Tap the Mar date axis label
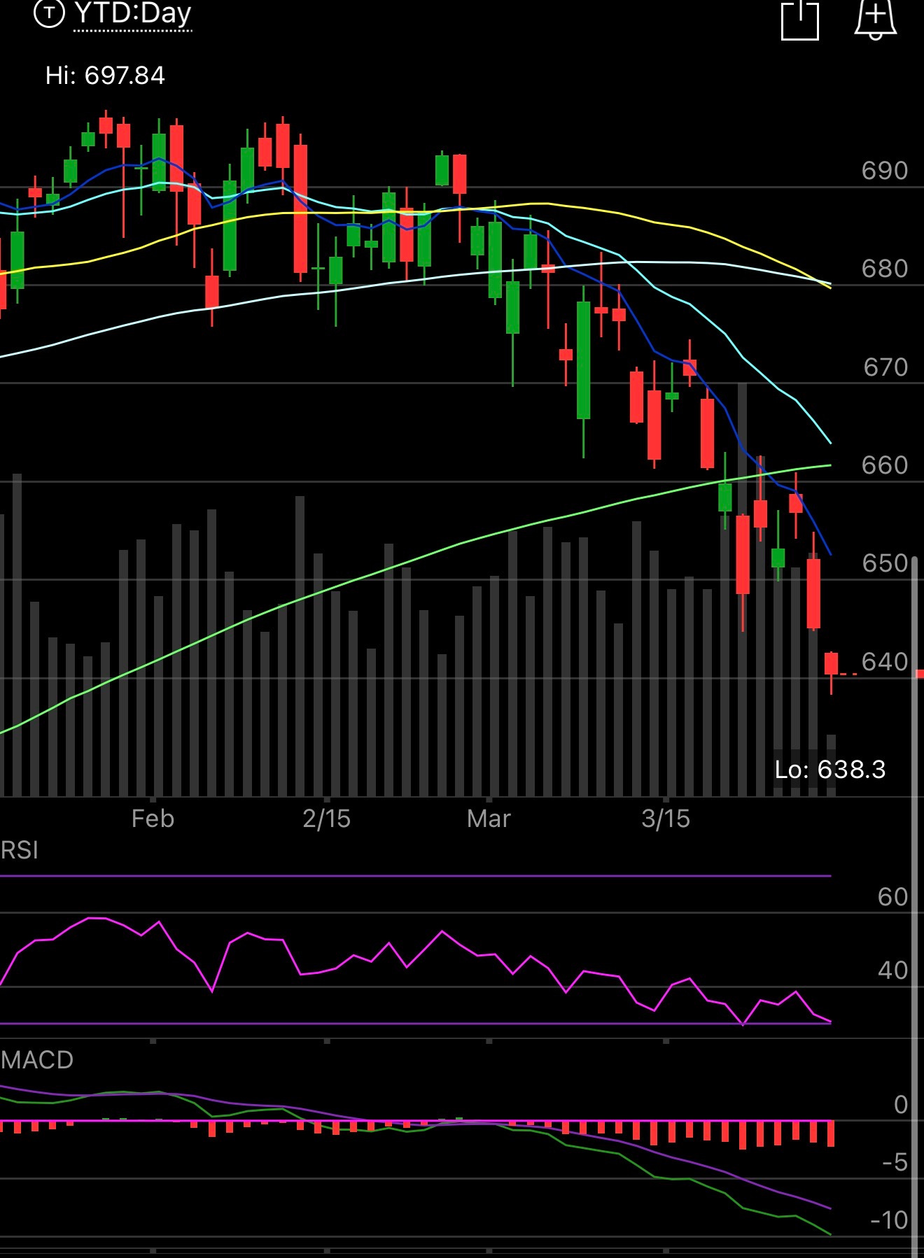The width and height of the screenshot is (924, 1258). 489,819
